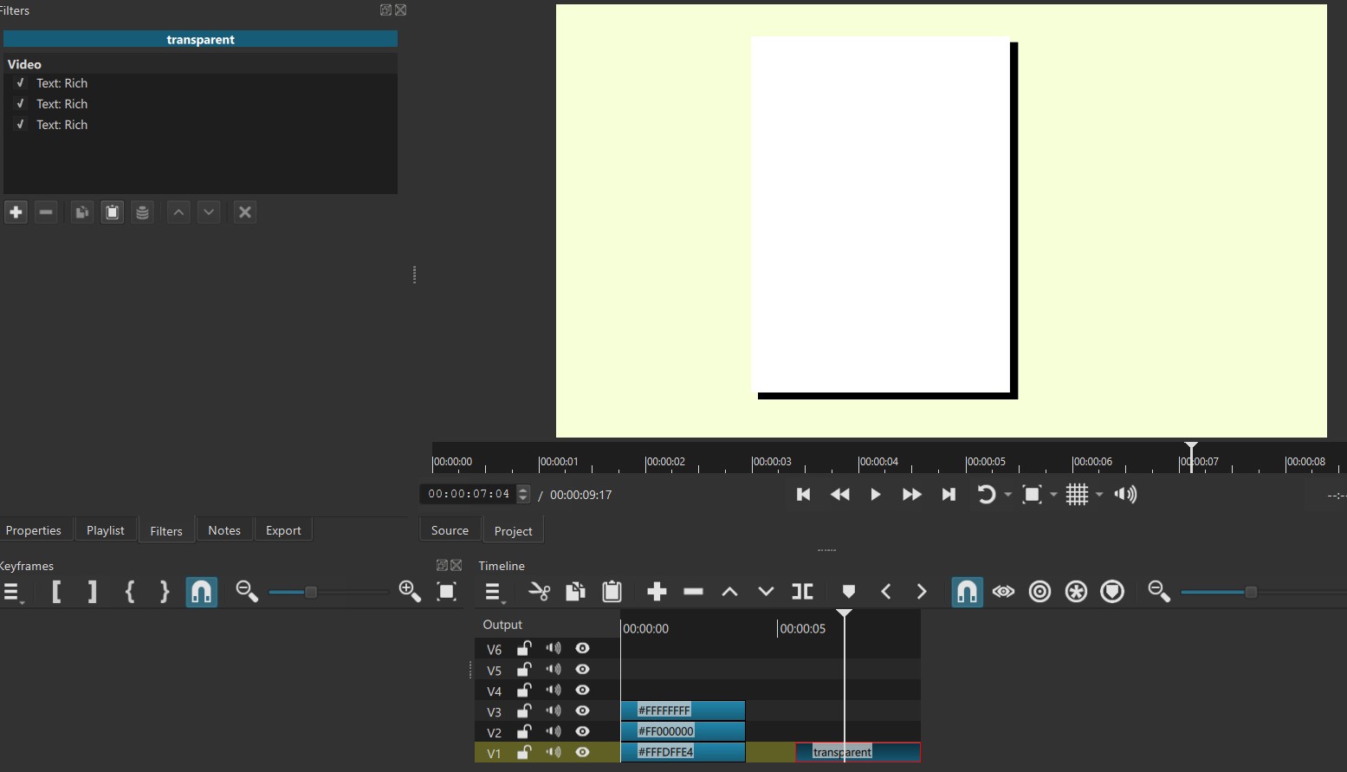This screenshot has width=1347, height=772.
Task: Open the grid display dropdown arrow
Action: pyautogui.click(x=1099, y=495)
